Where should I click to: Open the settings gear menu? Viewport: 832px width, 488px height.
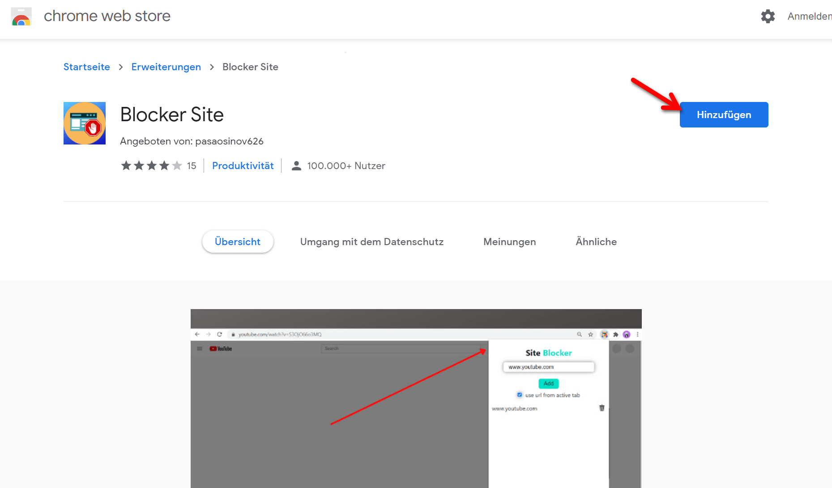point(768,17)
